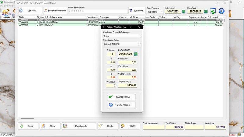Close the Pagar / Atualizar dialog
The width and height of the screenshot is (244, 137).
(139, 27)
